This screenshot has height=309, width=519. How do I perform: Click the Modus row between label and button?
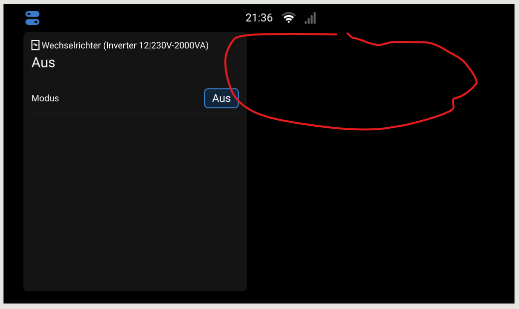pyautogui.click(x=131, y=98)
